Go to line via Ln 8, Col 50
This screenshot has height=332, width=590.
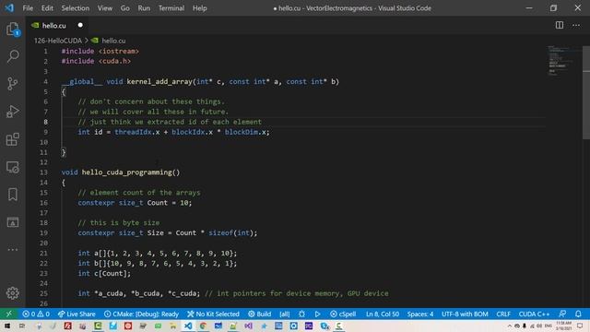383,314
